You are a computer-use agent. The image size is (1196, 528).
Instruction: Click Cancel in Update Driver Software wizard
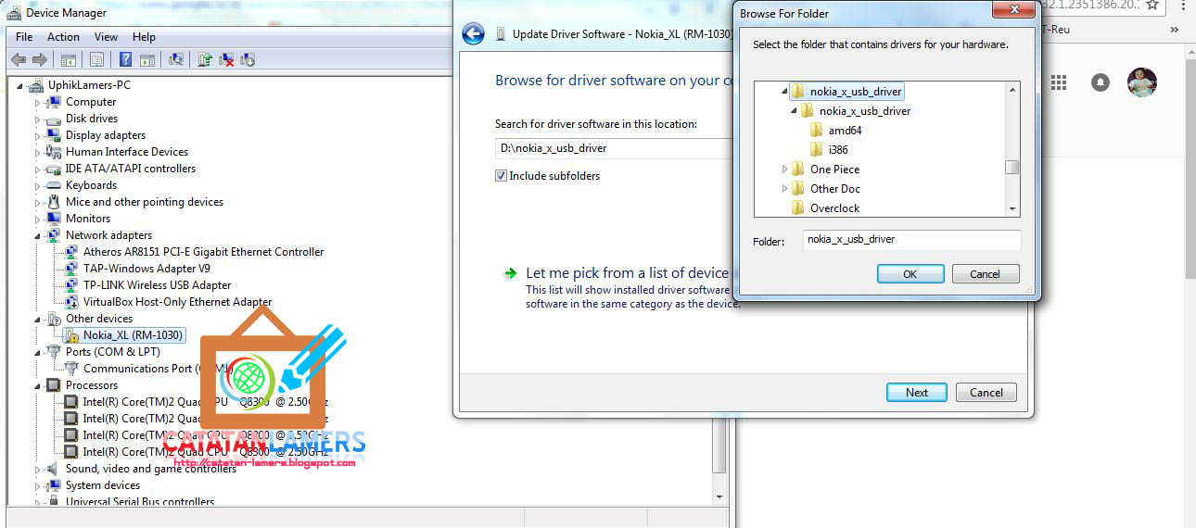click(x=986, y=393)
